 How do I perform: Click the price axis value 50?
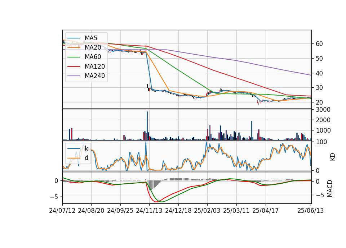click(319, 59)
